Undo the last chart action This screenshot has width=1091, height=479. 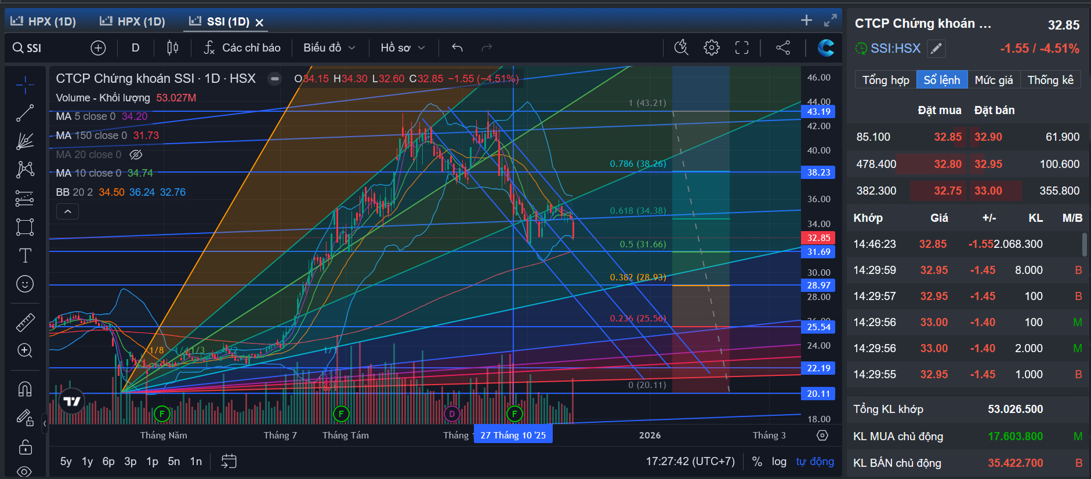457,48
